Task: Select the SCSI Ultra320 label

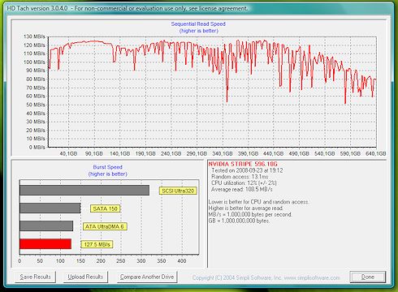Action: pyautogui.click(x=178, y=191)
